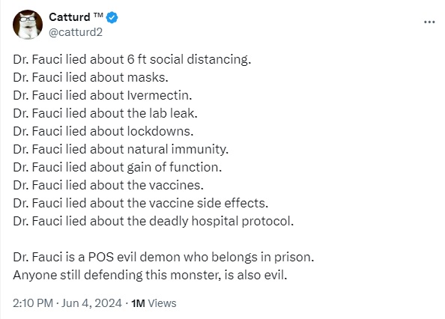Click the Jun 4, 2024 date
Screen dimensions: 445x319
tap(91, 303)
